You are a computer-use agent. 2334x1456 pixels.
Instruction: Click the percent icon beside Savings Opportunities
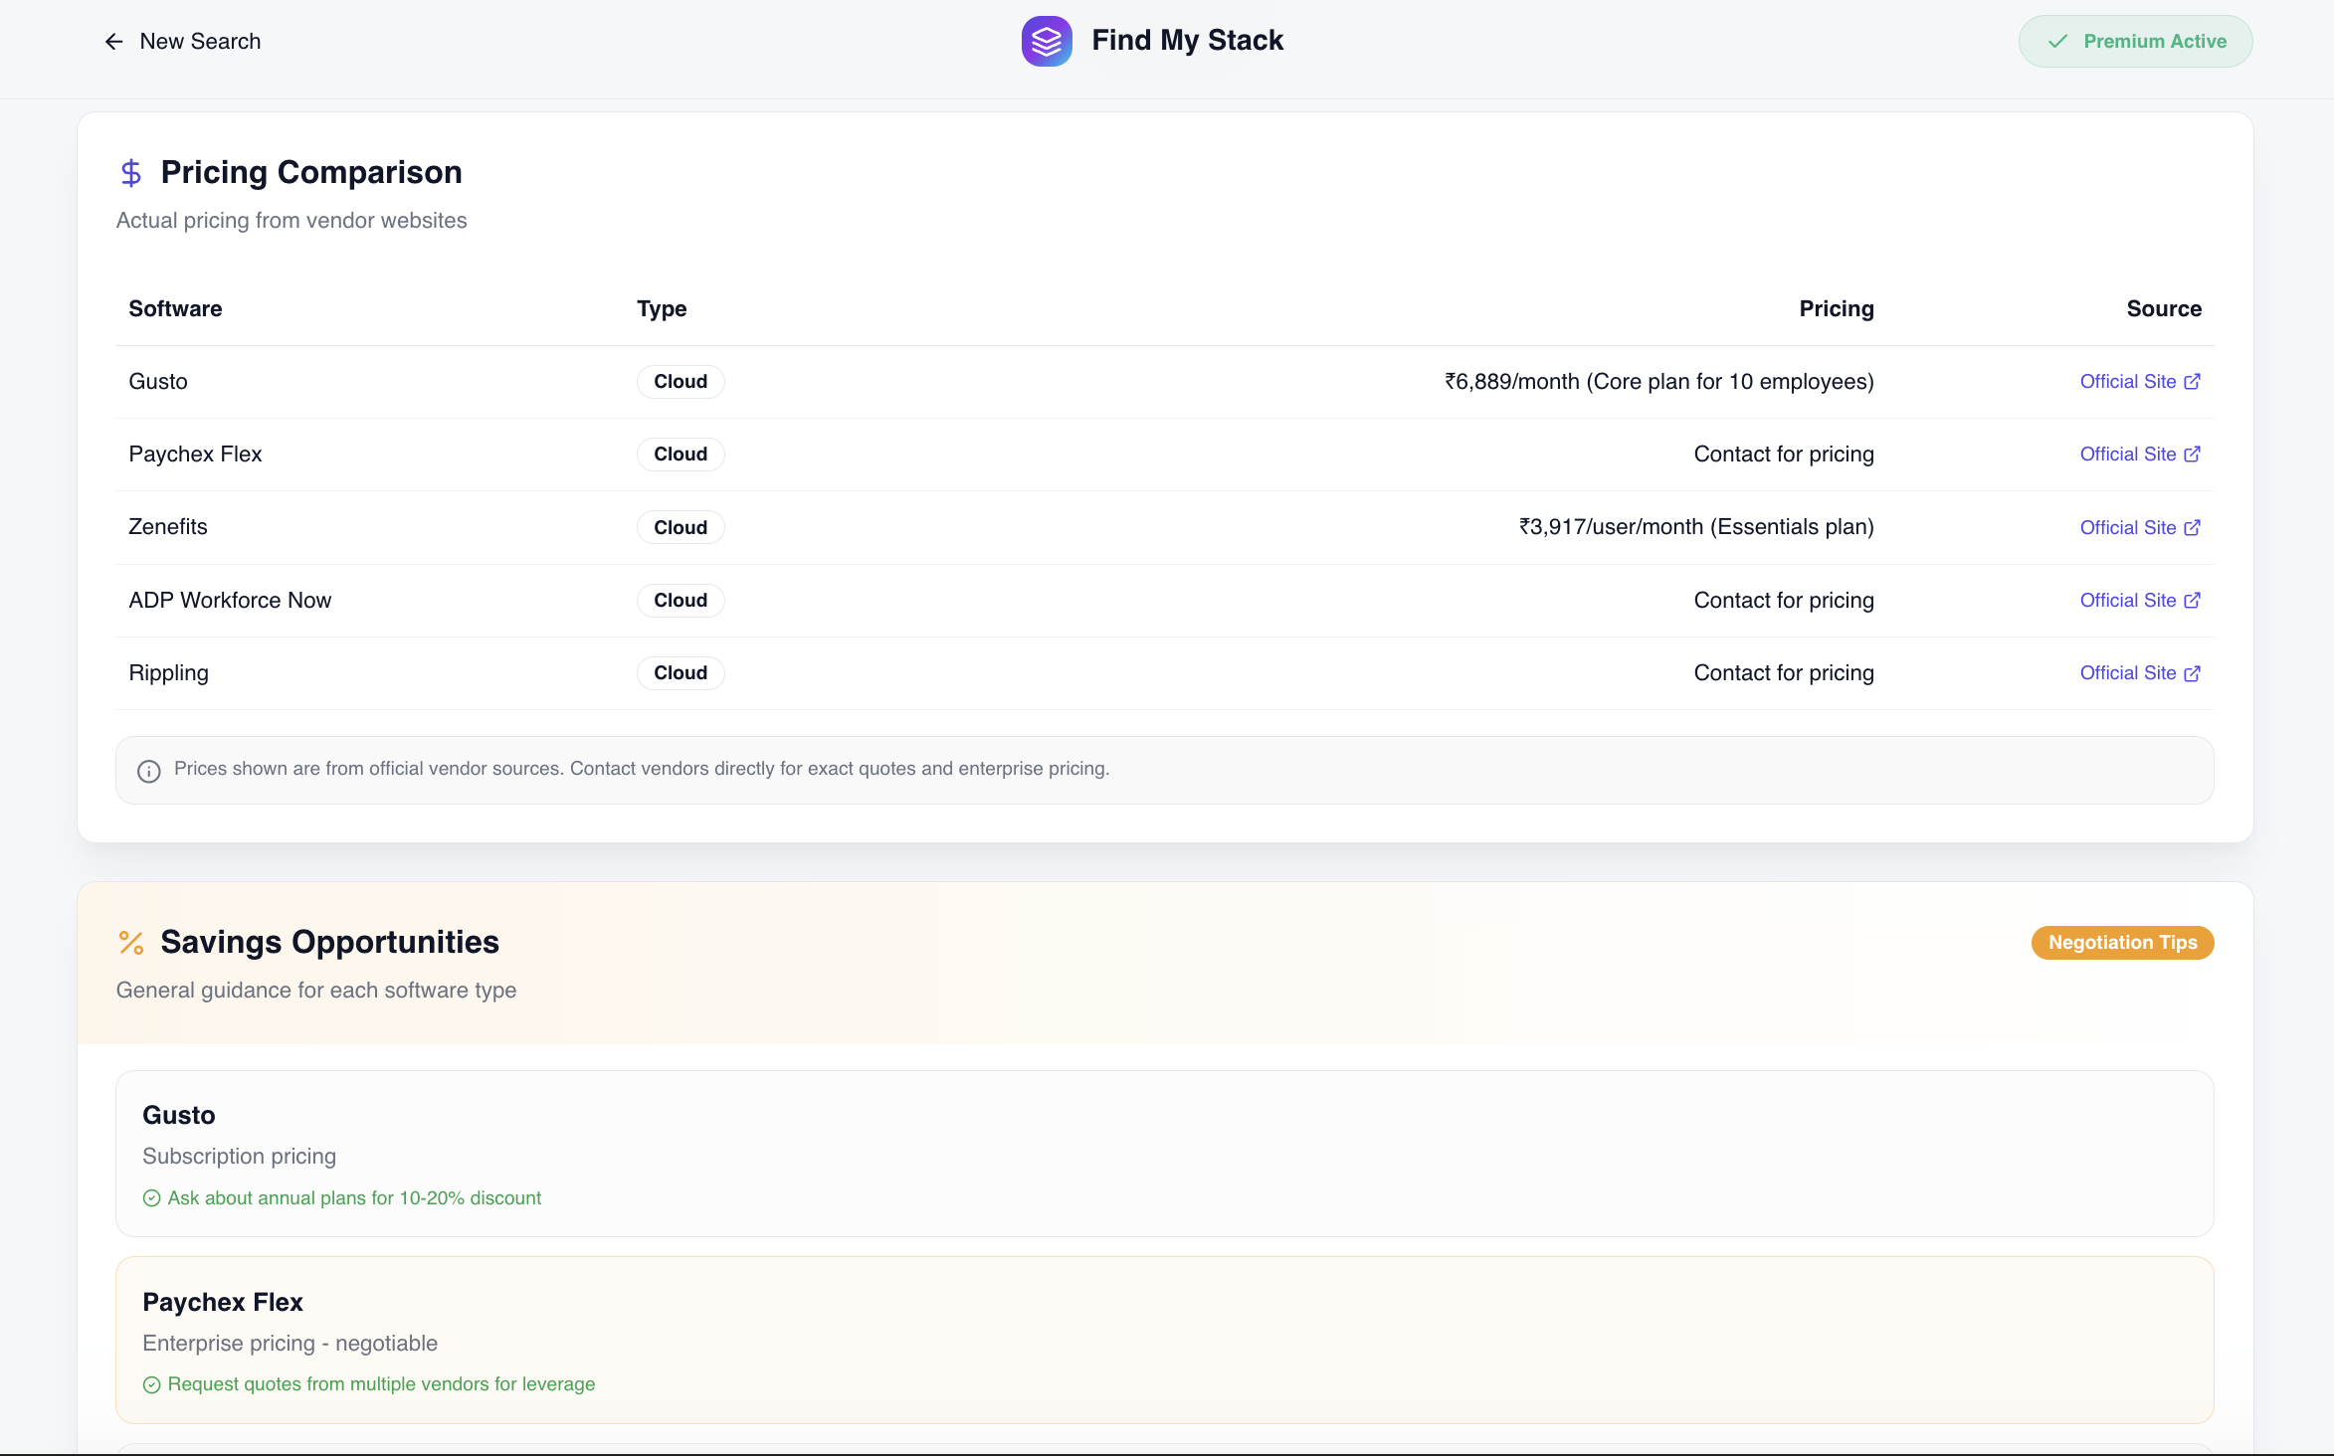click(x=130, y=942)
